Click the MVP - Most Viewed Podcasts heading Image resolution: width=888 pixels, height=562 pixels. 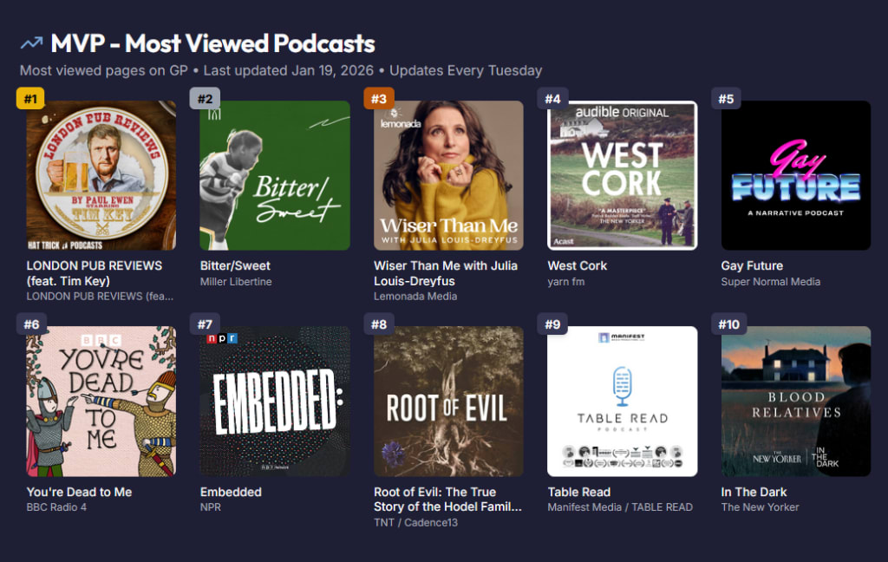pyautogui.click(x=213, y=43)
